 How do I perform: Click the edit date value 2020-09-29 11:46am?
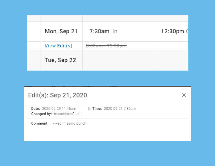(59, 108)
